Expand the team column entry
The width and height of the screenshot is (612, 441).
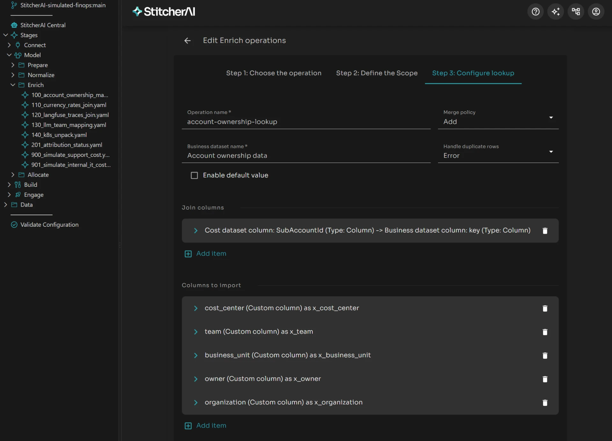pyautogui.click(x=196, y=332)
